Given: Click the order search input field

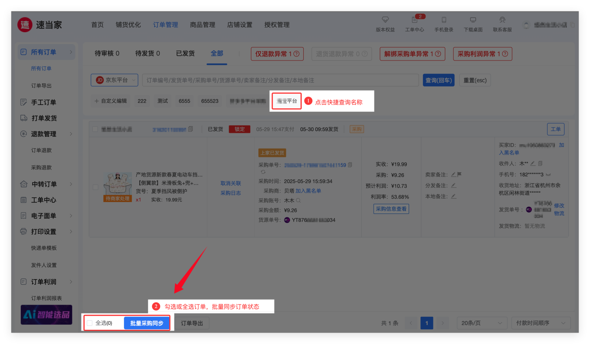Looking at the screenshot, I should [x=280, y=80].
